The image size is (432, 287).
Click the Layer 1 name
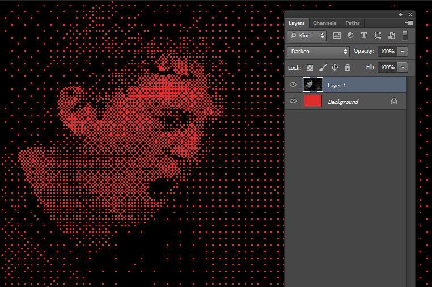point(337,86)
